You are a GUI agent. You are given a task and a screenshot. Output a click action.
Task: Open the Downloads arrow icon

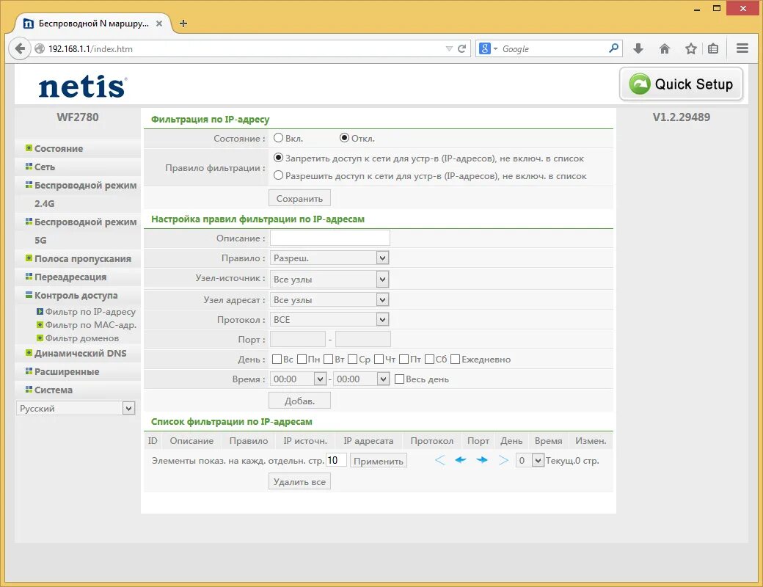(x=638, y=48)
